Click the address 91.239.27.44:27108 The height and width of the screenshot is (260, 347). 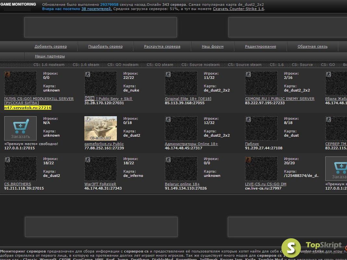click(x=264, y=148)
